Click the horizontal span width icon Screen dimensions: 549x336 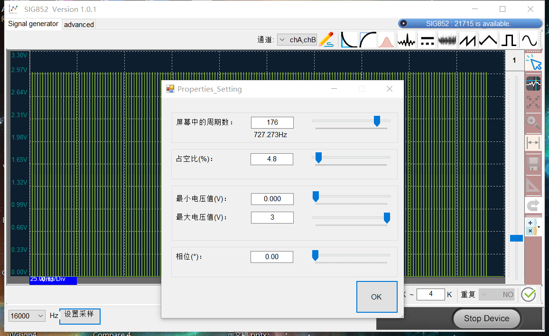[533, 142]
